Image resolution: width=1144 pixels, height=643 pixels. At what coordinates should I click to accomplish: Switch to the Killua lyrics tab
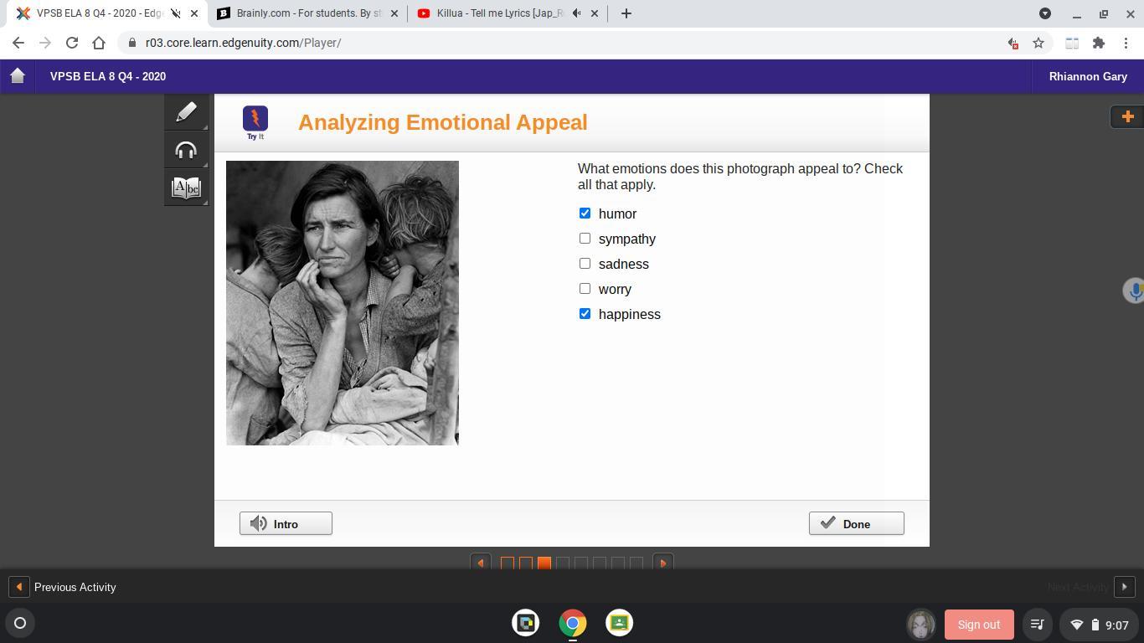click(498, 13)
